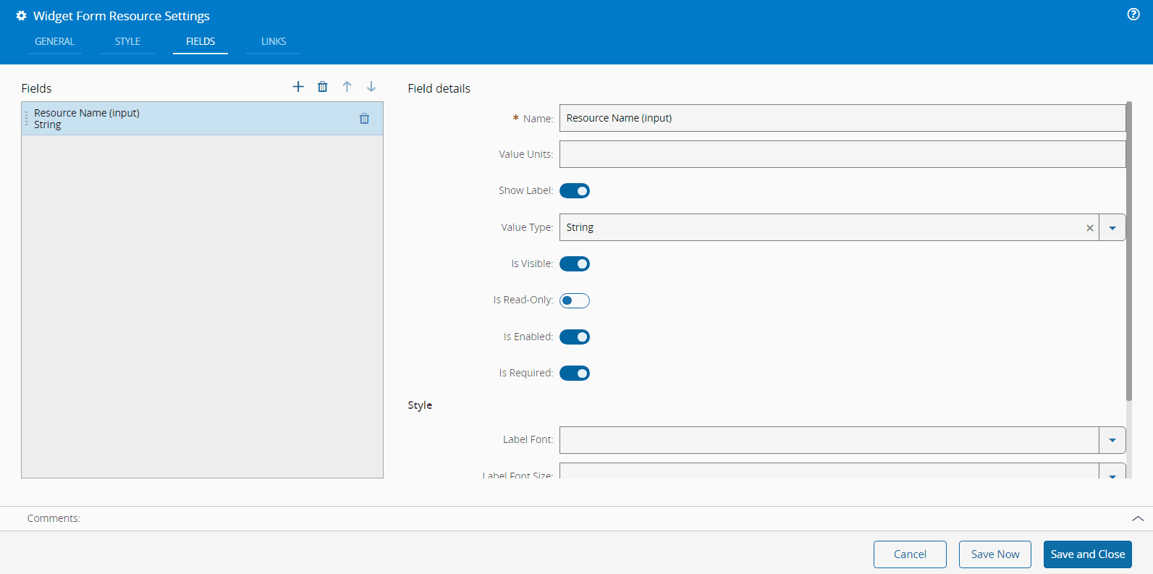
Task: Open the help question mark icon
Action: click(x=1133, y=14)
